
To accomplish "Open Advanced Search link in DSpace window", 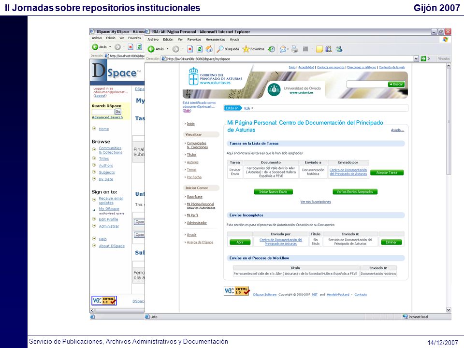I will [107, 117].
